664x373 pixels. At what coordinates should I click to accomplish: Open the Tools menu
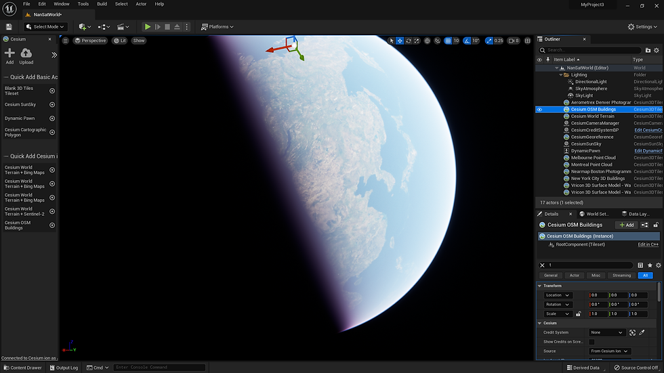click(x=83, y=4)
